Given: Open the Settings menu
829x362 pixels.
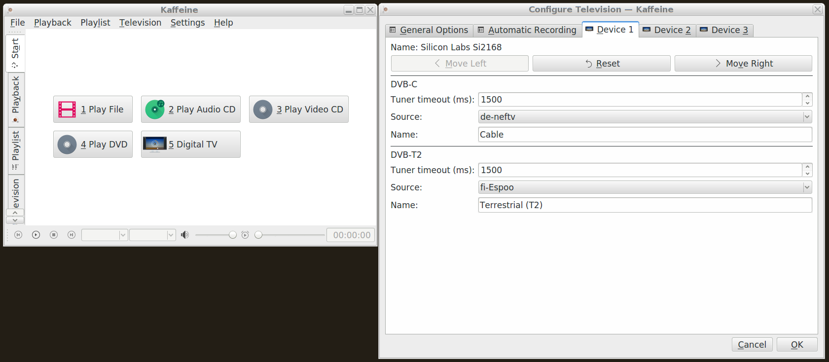Looking at the screenshot, I should tap(187, 23).
